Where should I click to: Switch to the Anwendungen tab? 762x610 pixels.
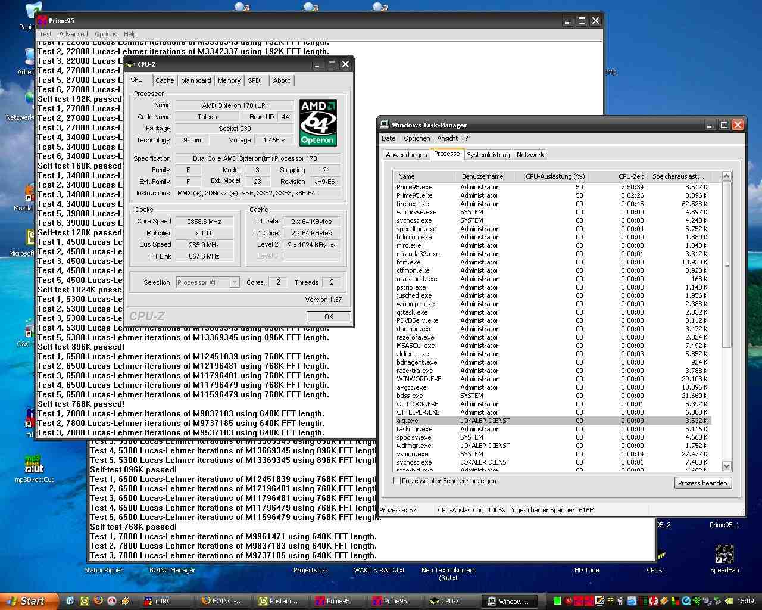tap(407, 155)
